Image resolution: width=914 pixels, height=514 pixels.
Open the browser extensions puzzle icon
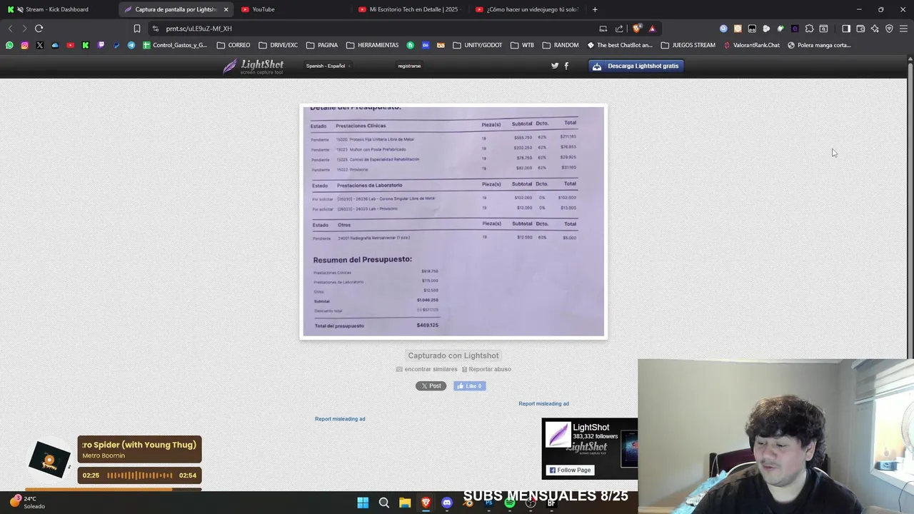click(x=809, y=29)
